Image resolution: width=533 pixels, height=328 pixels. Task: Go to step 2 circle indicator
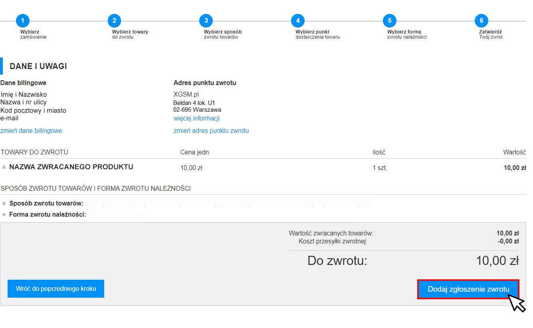pyautogui.click(x=114, y=21)
